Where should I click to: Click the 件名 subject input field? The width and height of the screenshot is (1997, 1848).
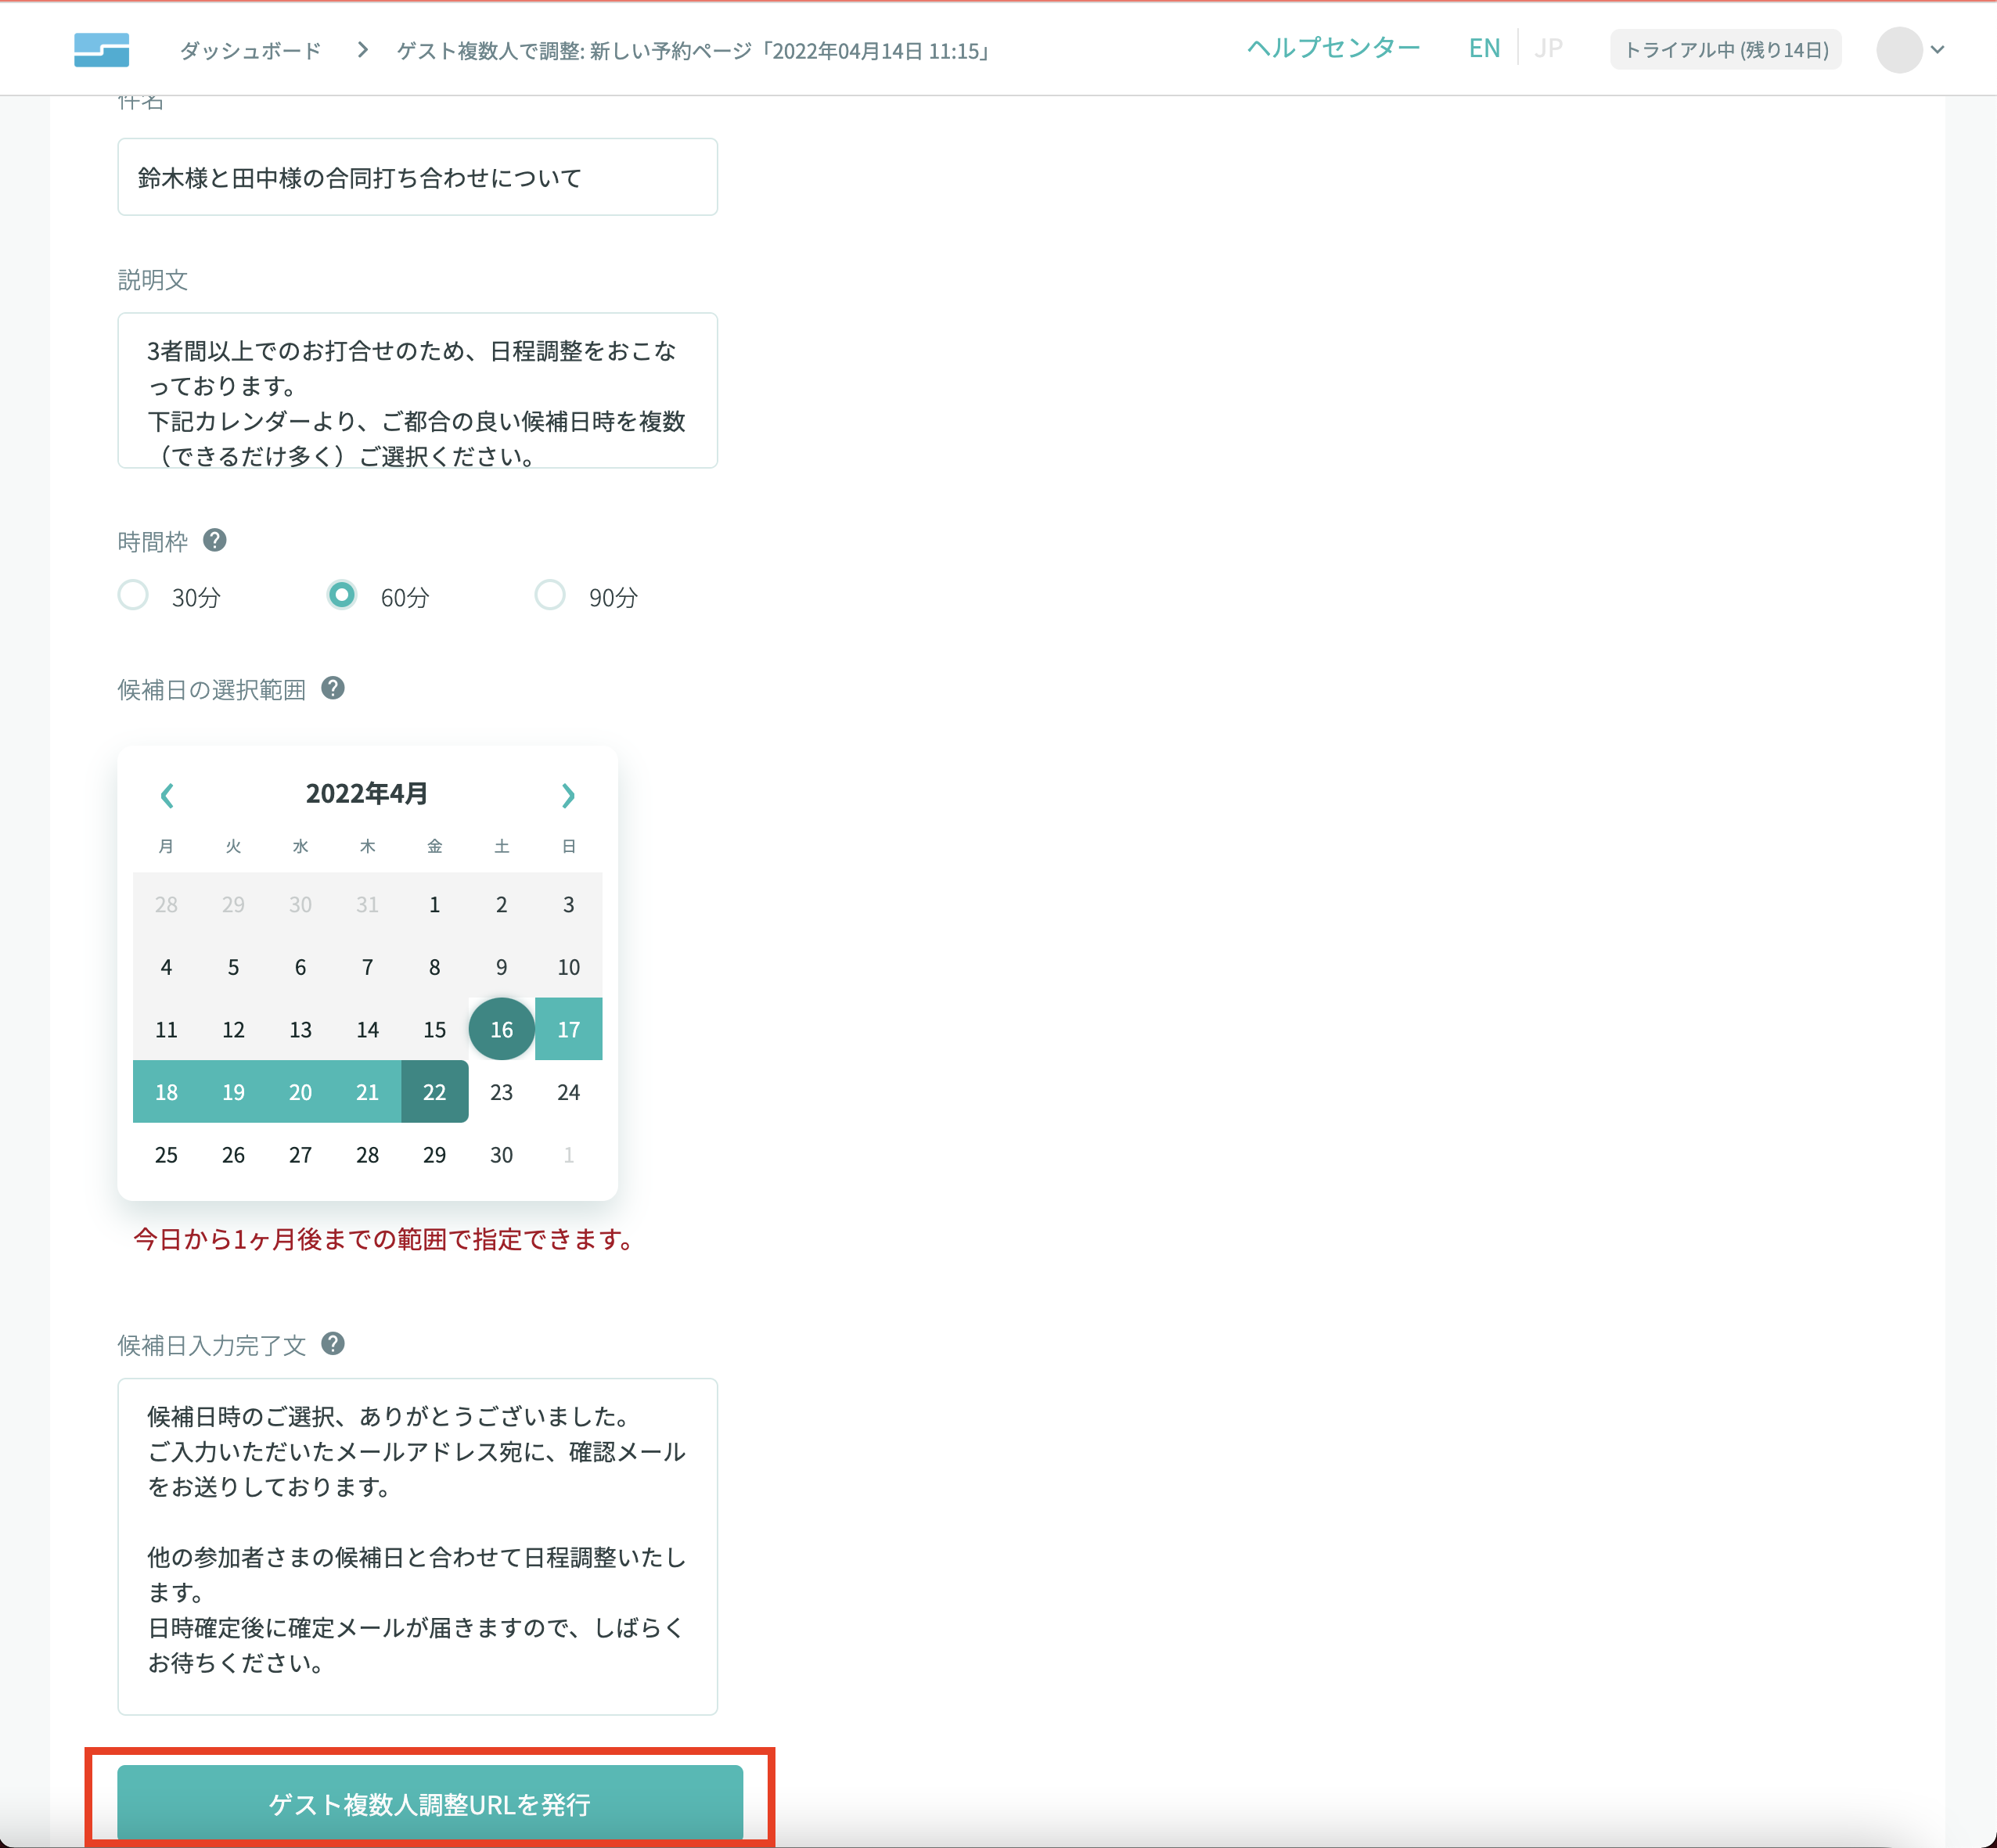[x=417, y=177]
